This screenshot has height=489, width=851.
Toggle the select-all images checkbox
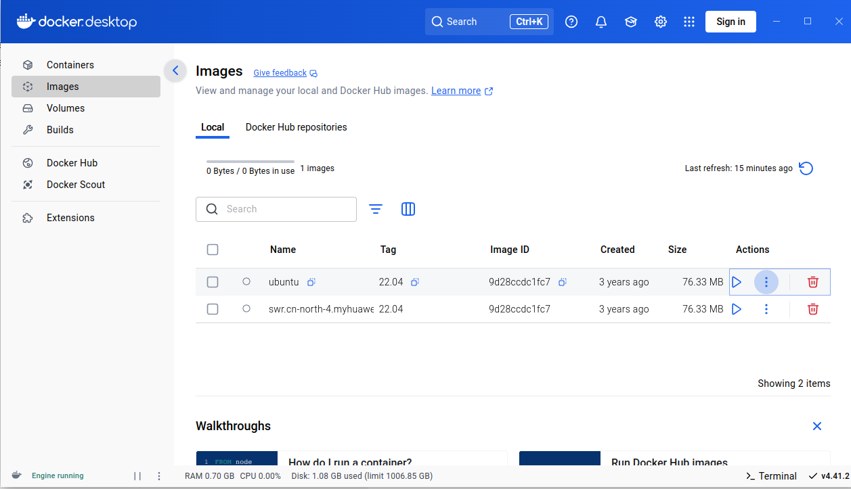coord(213,250)
